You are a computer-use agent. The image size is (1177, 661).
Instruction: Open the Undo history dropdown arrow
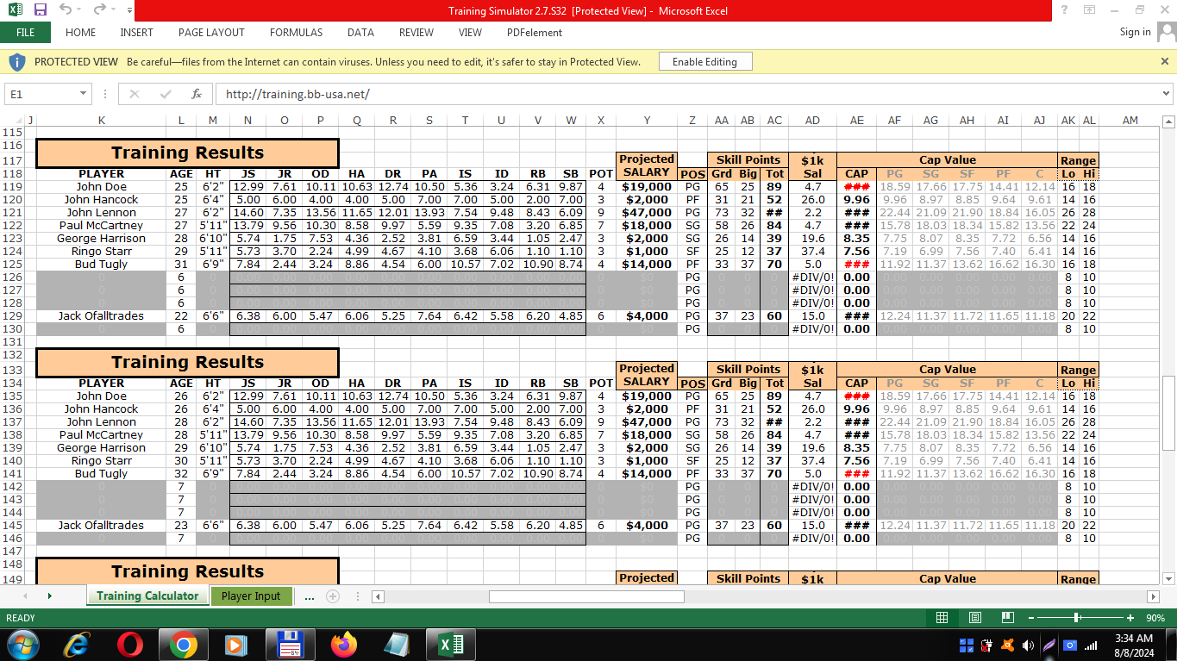click(x=79, y=10)
